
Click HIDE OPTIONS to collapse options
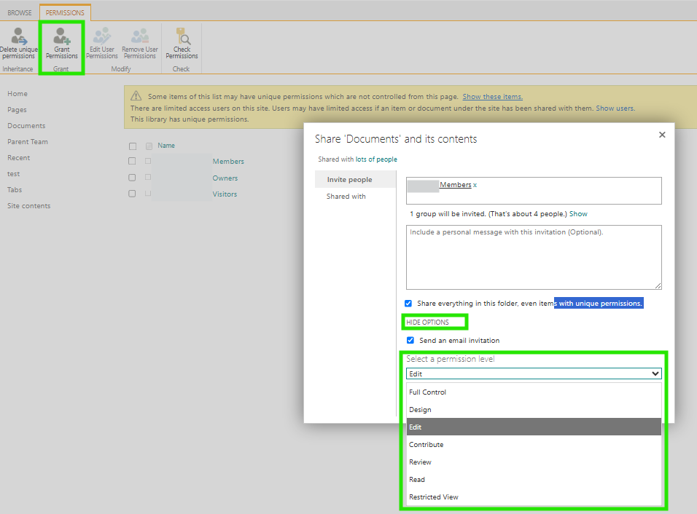[428, 323]
